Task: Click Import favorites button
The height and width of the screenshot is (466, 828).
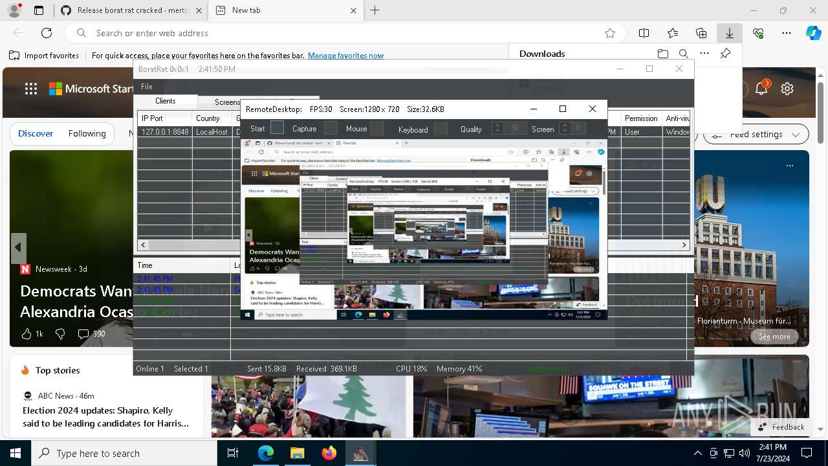Action: point(44,56)
